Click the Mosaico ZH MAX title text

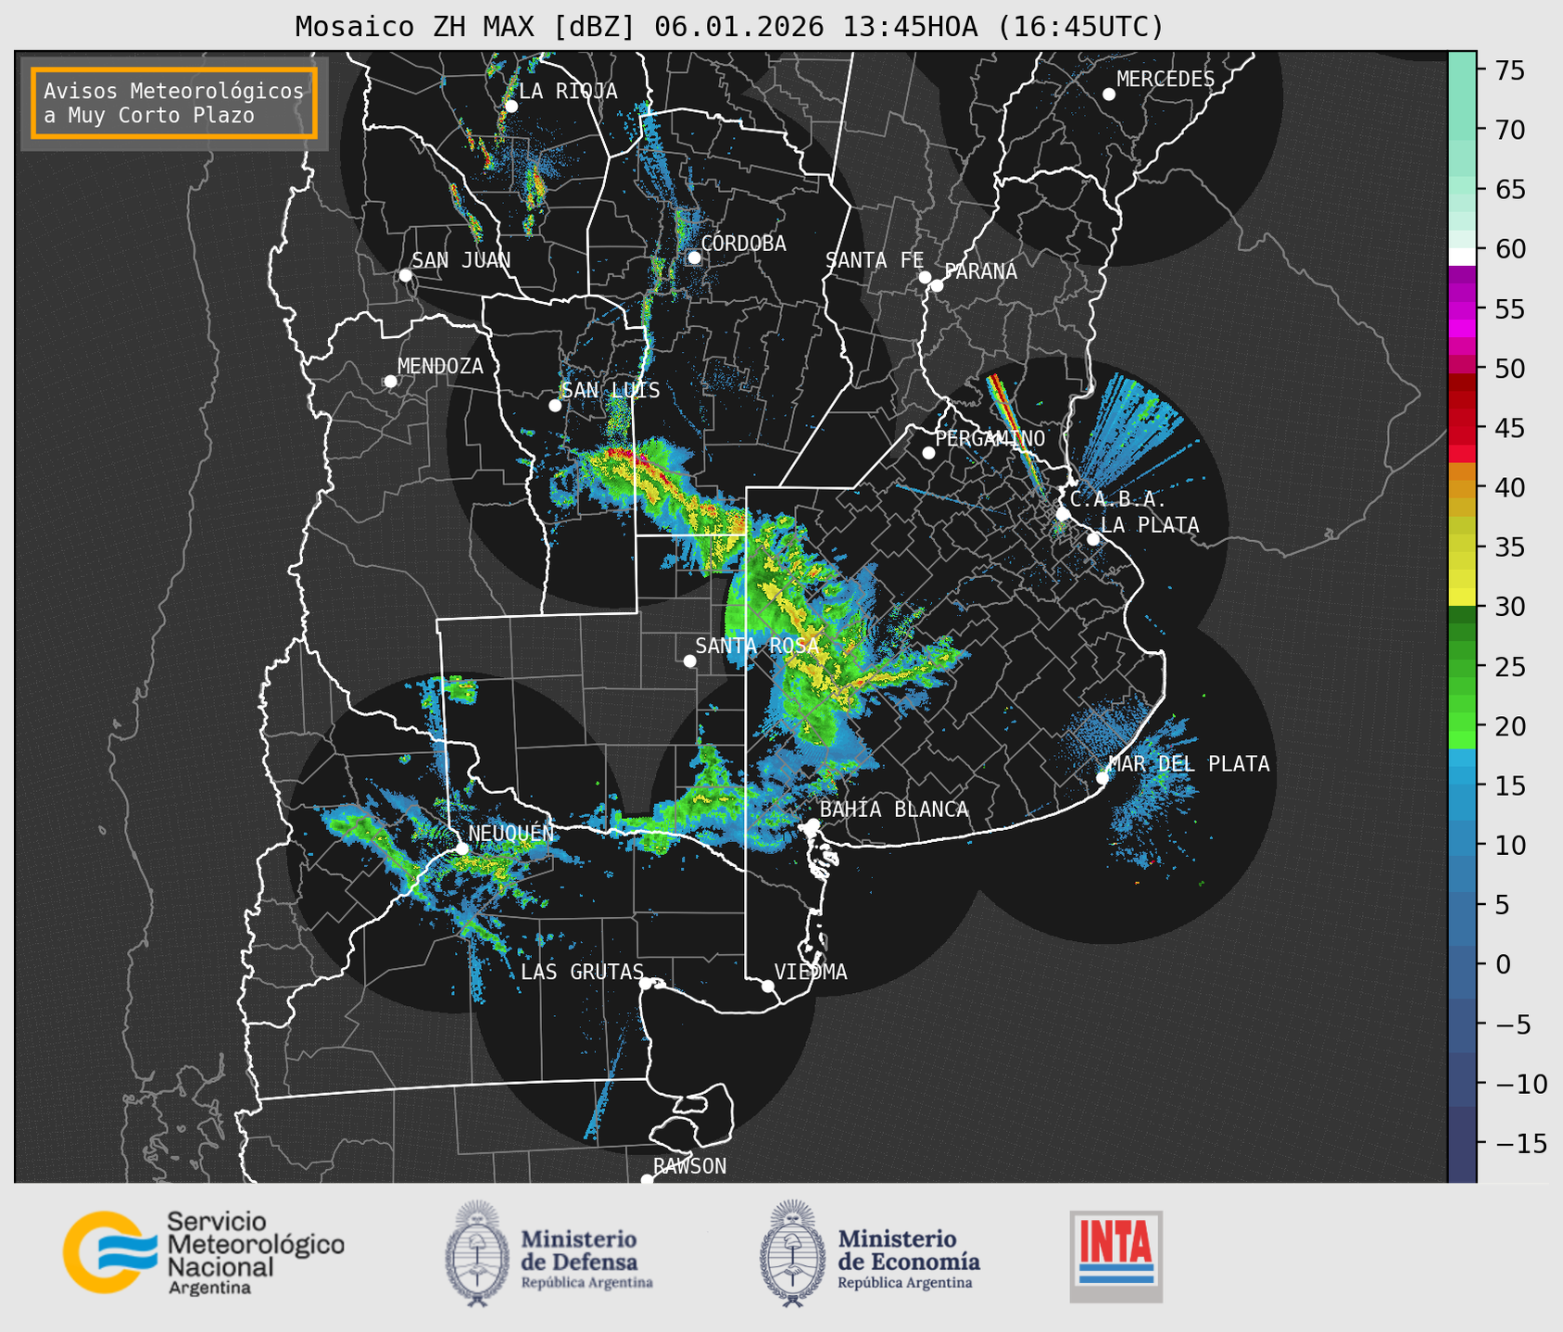click(x=729, y=26)
